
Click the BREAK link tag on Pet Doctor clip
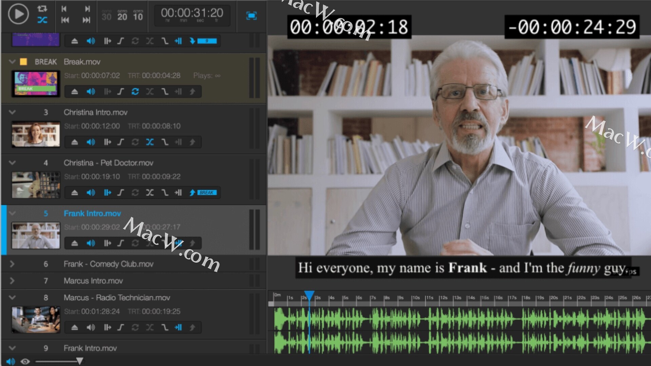[x=206, y=192]
